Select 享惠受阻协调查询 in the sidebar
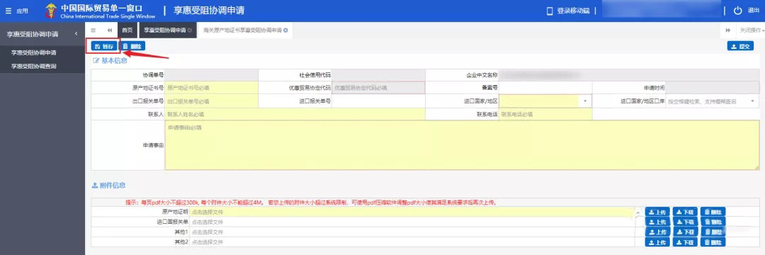765x255 pixels. 34,66
